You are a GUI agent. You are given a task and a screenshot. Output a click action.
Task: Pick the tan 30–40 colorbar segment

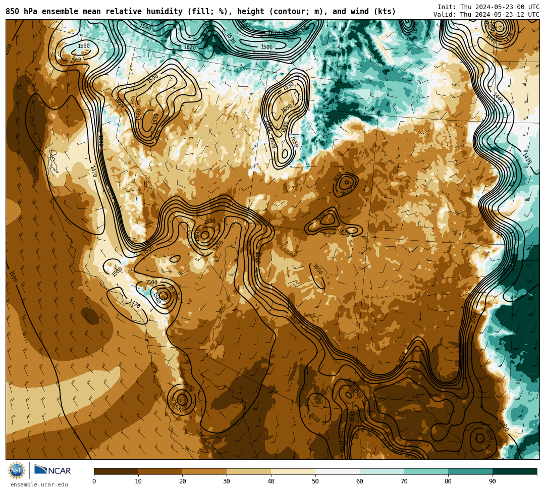tap(249, 471)
